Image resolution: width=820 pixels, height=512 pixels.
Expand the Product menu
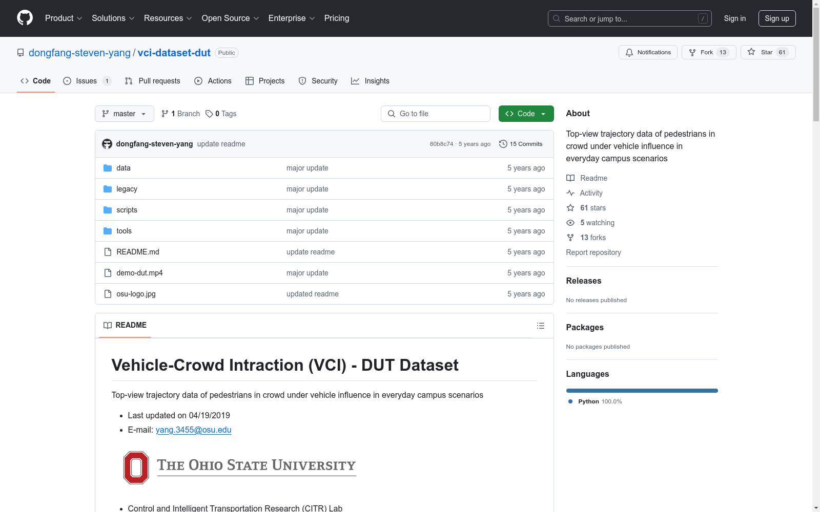point(64,18)
